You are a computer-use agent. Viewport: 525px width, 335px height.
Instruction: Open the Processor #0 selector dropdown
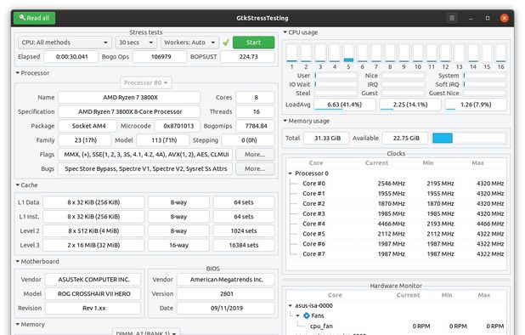(x=146, y=82)
